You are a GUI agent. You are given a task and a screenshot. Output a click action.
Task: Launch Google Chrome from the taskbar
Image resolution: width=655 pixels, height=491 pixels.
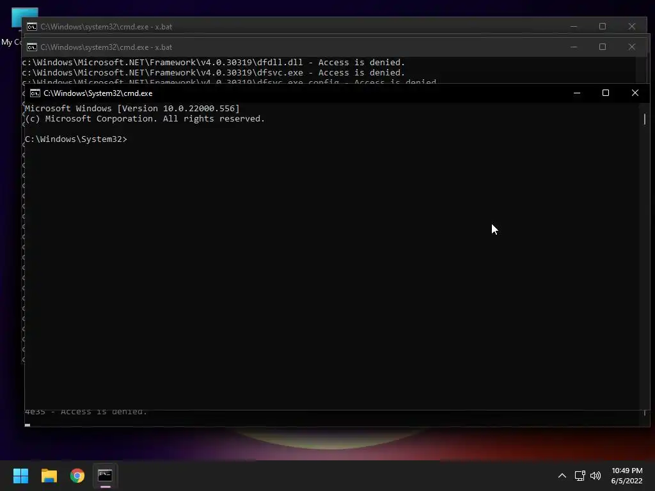tap(77, 476)
